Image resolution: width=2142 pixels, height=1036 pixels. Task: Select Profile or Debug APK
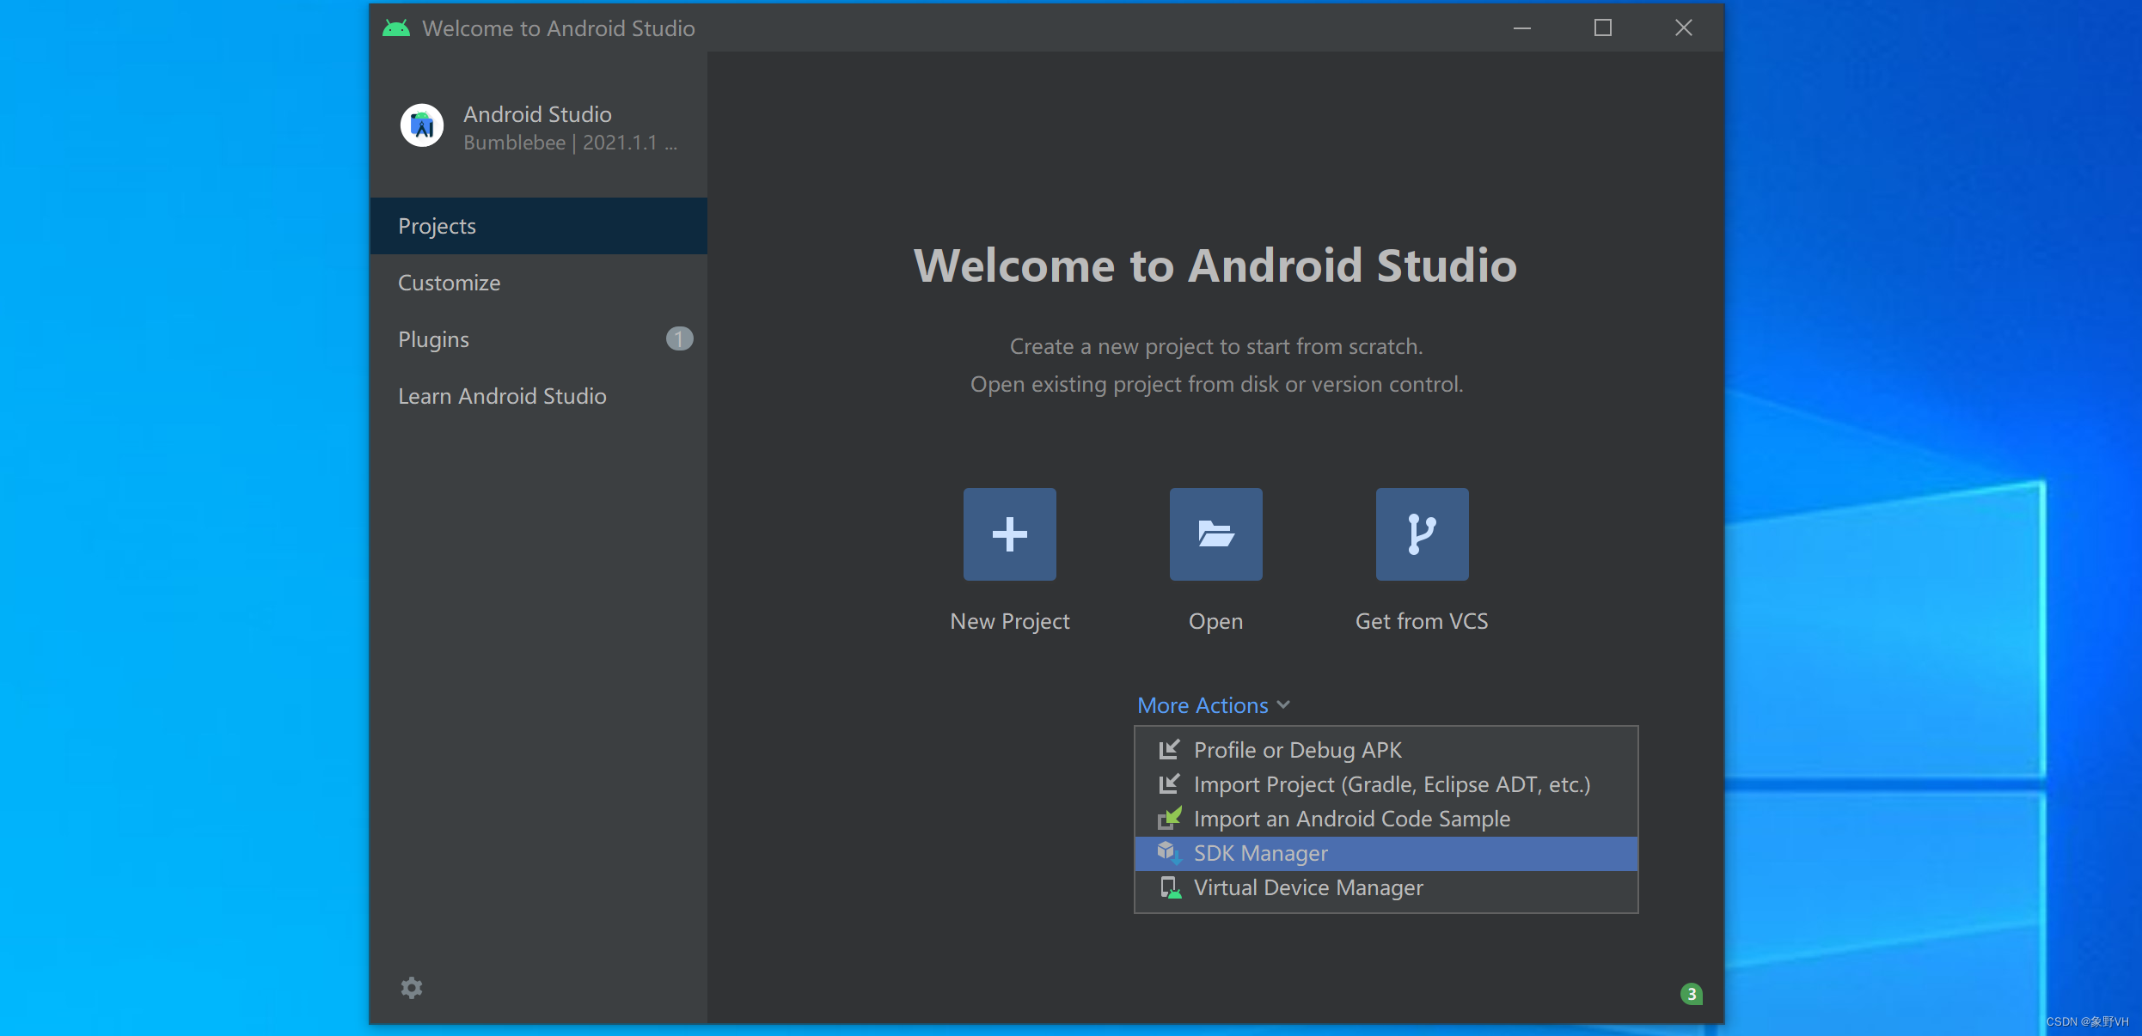pyautogui.click(x=1297, y=750)
